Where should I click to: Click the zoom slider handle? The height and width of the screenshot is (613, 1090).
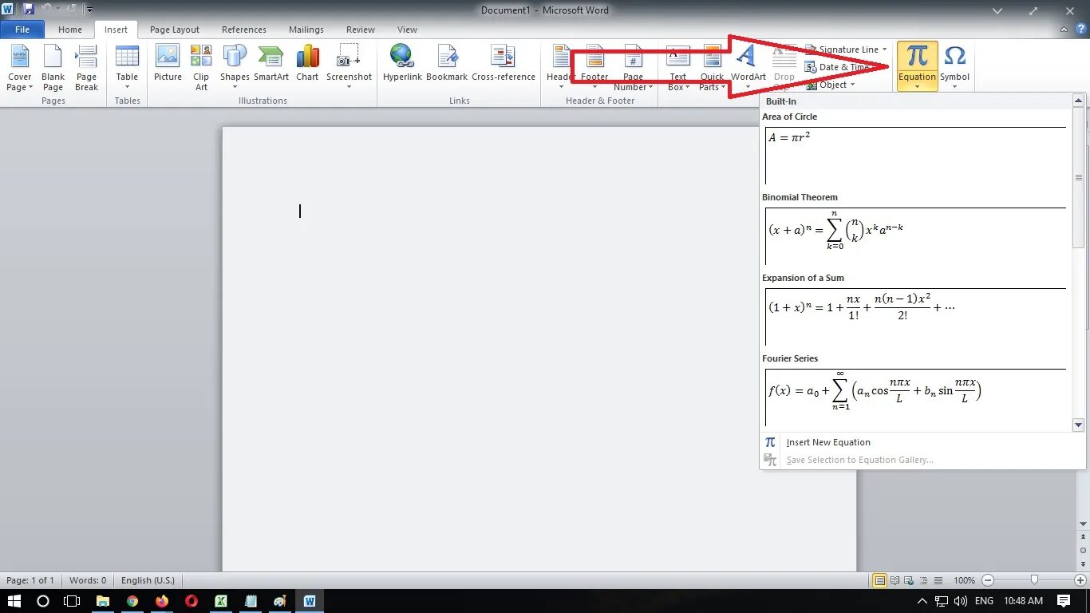pos(1034,580)
